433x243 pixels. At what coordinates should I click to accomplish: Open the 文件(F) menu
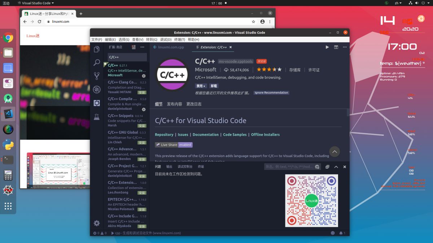[x=97, y=40]
